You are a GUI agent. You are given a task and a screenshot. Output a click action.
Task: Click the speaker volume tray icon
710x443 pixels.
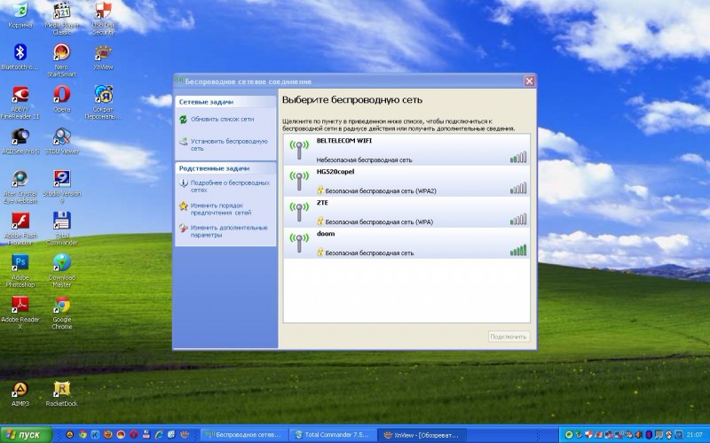tap(639, 434)
